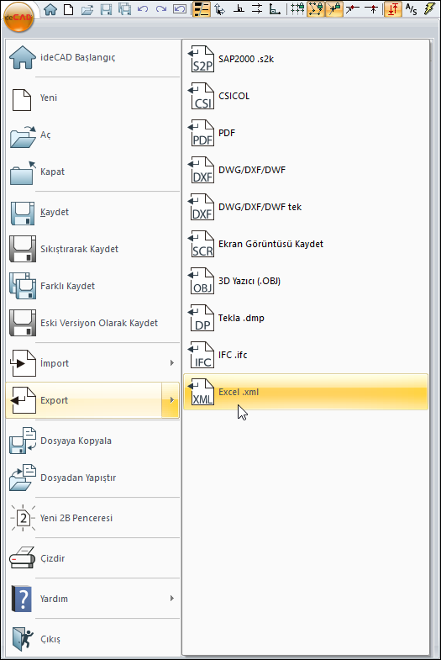Toggle the highlighted red arrows toolbar button
The height and width of the screenshot is (660, 441).
pyautogui.click(x=392, y=9)
